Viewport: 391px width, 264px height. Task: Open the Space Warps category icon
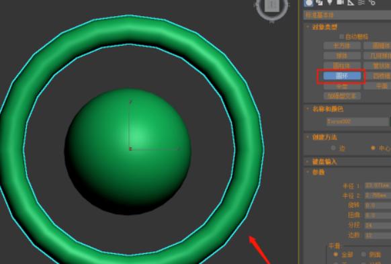pos(361,3)
